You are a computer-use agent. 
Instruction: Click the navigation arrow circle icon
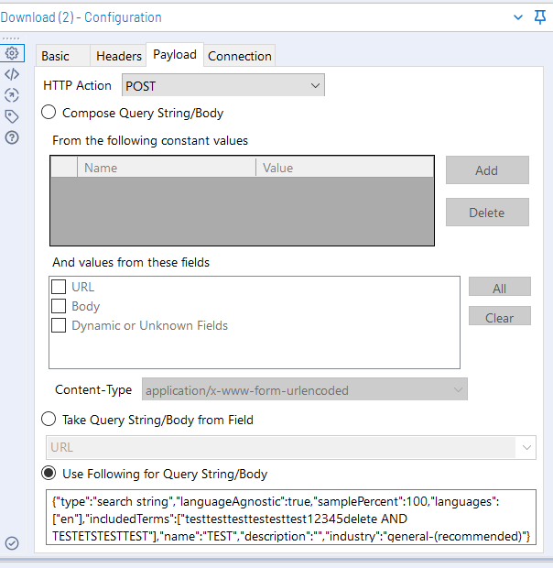[x=12, y=95]
